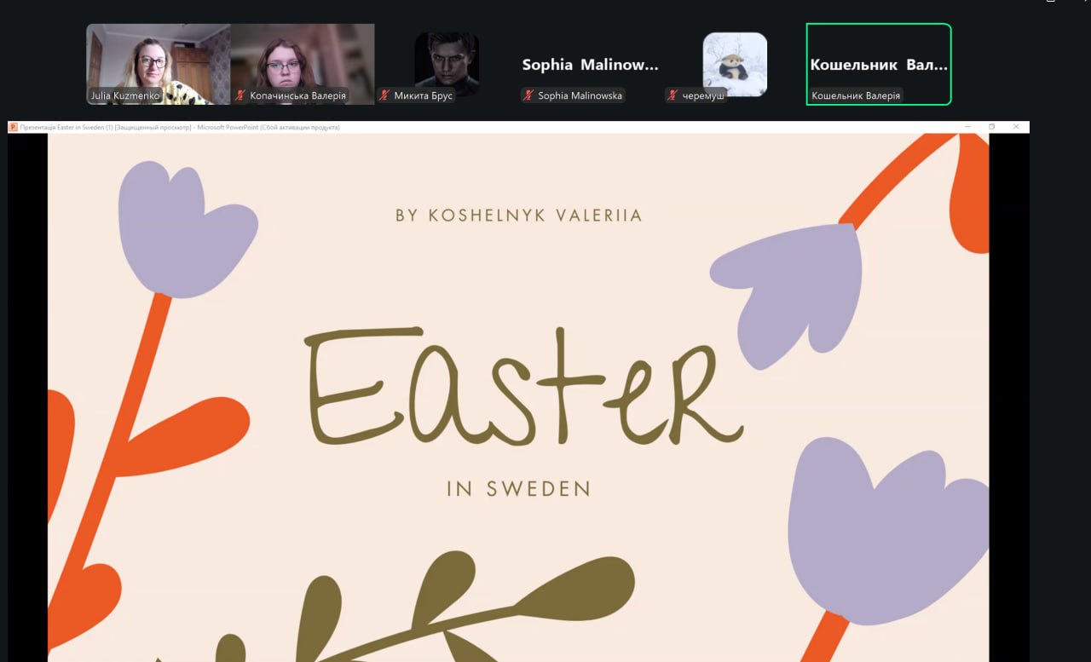Click the BY KOSHELNYK VALERIIA text on the slide
The width and height of the screenshot is (1091, 662).
[518, 216]
